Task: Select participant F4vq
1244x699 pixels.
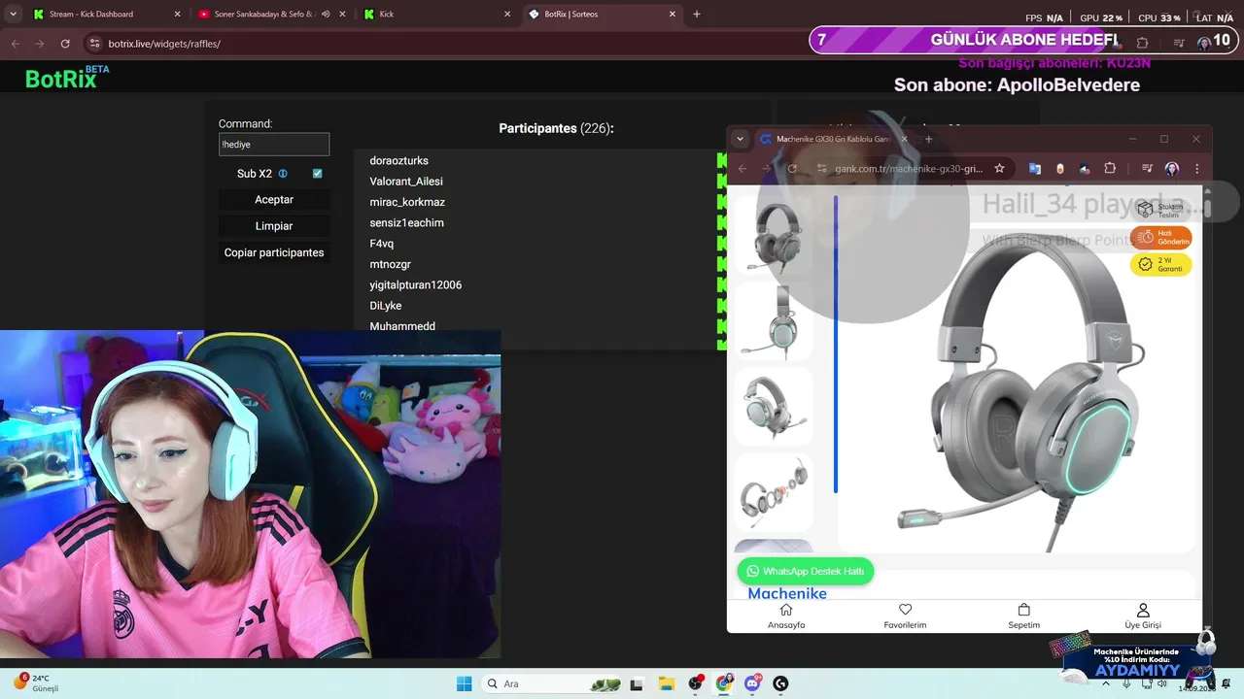Action: coord(382,244)
